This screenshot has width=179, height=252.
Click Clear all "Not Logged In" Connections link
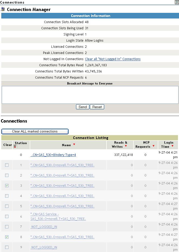[x=113, y=59]
